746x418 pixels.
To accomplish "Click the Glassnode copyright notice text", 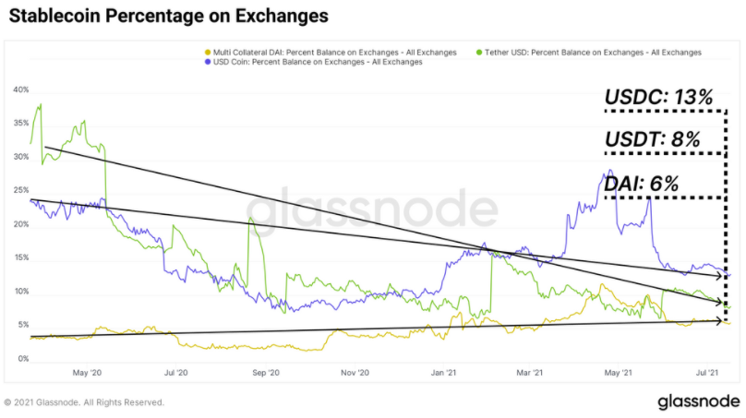I will (x=84, y=402).
